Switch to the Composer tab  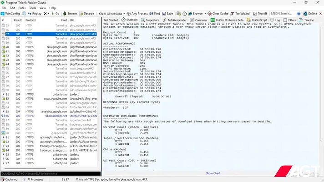[x=199, y=20]
